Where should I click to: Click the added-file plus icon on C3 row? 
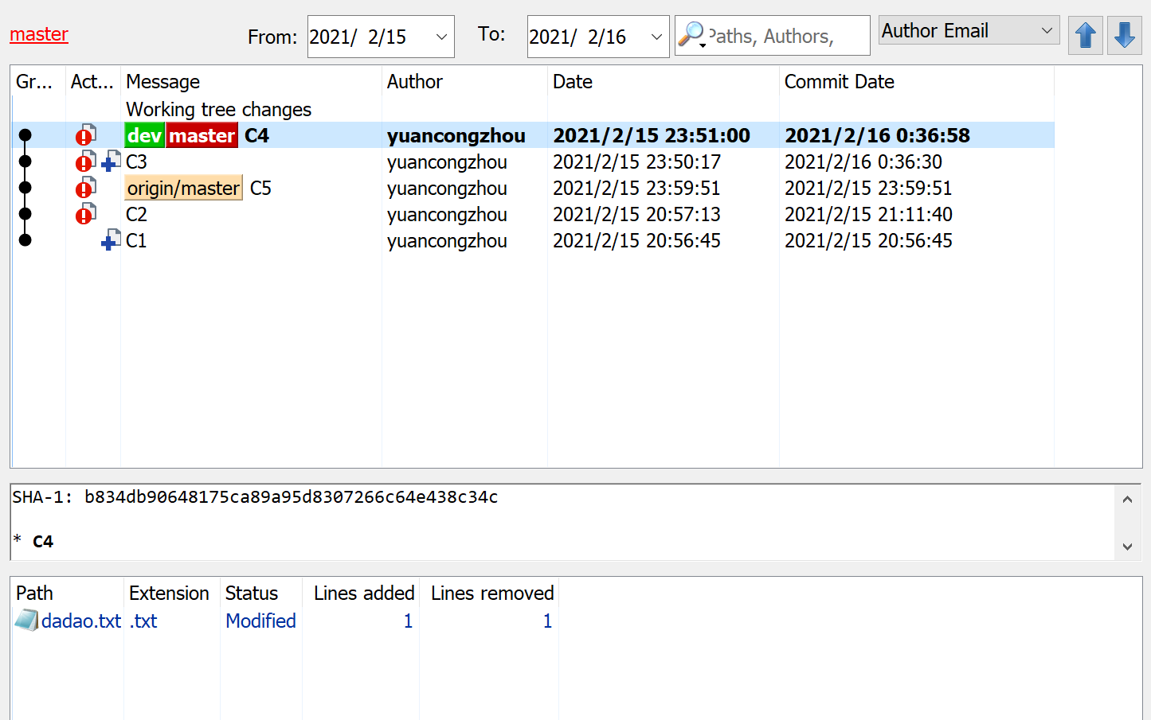click(x=111, y=162)
